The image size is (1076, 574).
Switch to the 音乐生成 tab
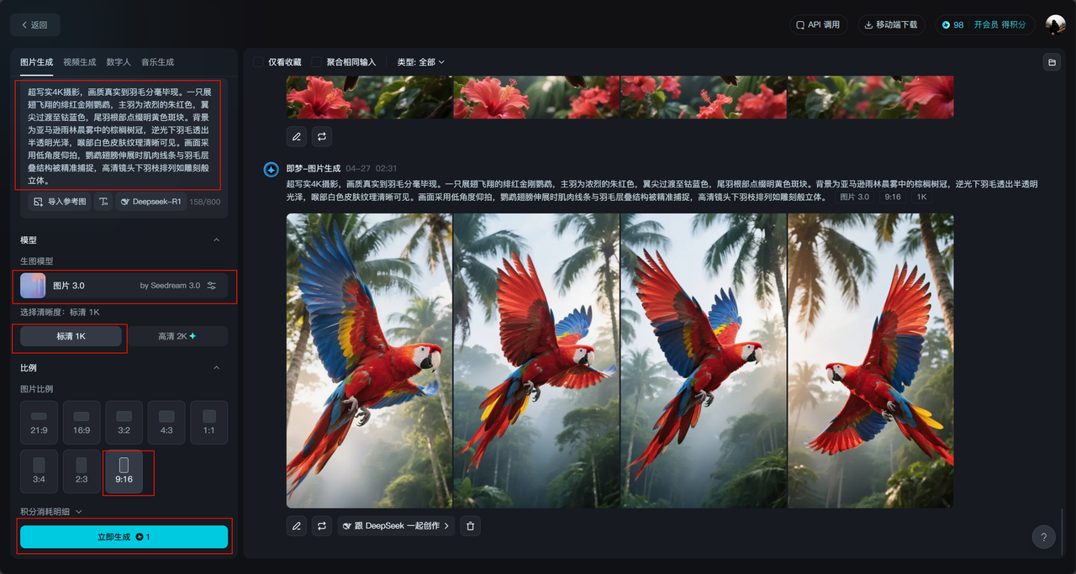[157, 62]
